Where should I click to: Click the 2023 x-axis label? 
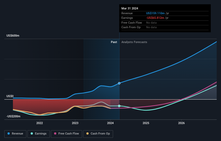click(x=75, y=123)
